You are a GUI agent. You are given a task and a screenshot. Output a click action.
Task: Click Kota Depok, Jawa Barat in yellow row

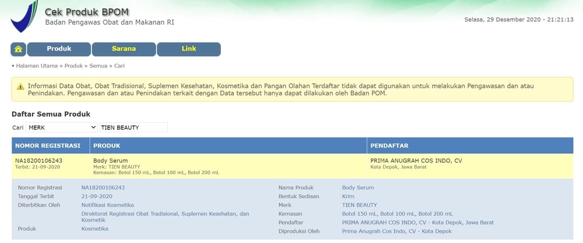(x=399, y=167)
